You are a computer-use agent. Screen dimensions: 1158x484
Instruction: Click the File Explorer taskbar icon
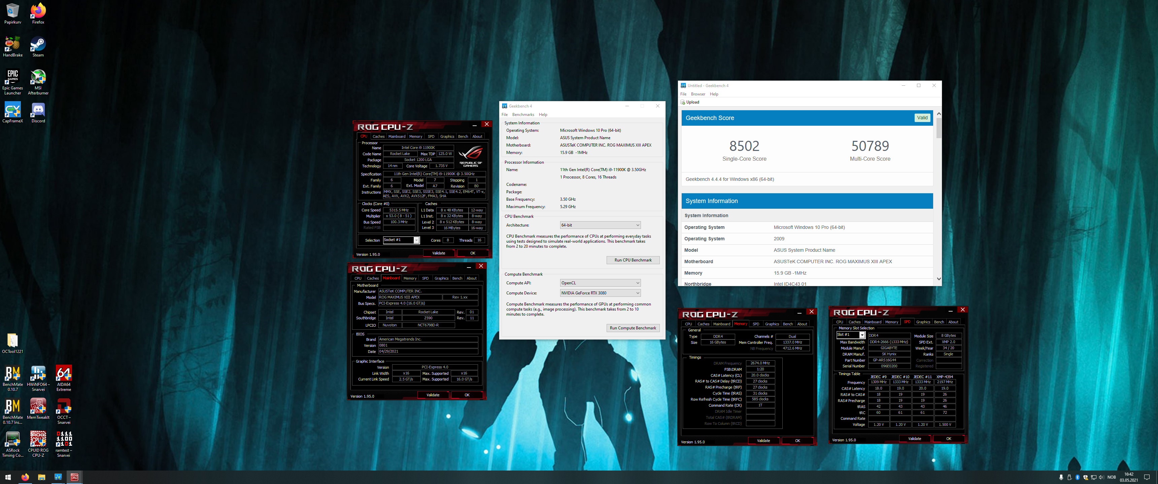coord(41,477)
